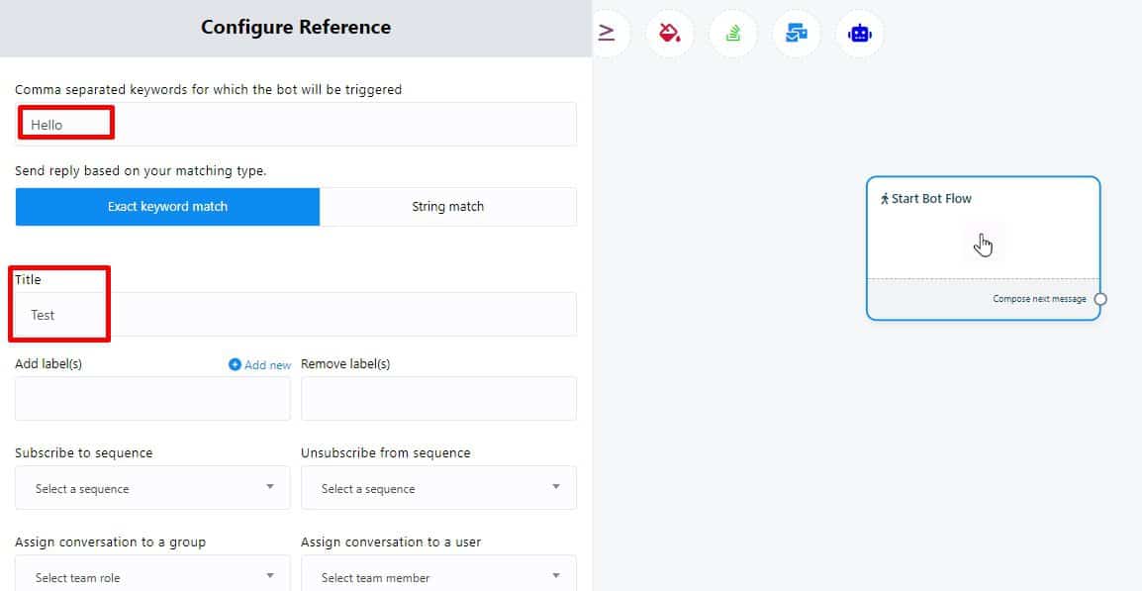Click the greater-than-or-equal condition icon
The width and height of the screenshot is (1142, 591).
point(608,33)
